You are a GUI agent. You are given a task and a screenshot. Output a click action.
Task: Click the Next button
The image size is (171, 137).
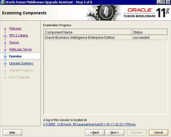click(x=115, y=133)
